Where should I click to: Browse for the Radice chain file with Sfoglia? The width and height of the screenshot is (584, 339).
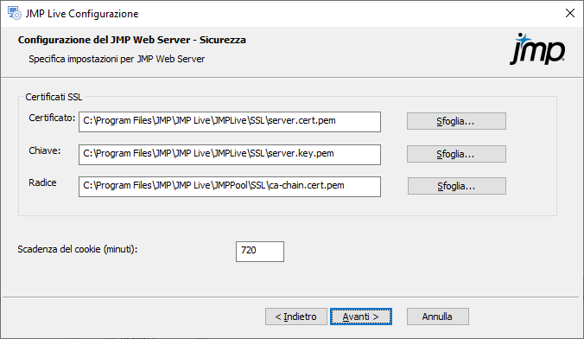coord(457,186)
